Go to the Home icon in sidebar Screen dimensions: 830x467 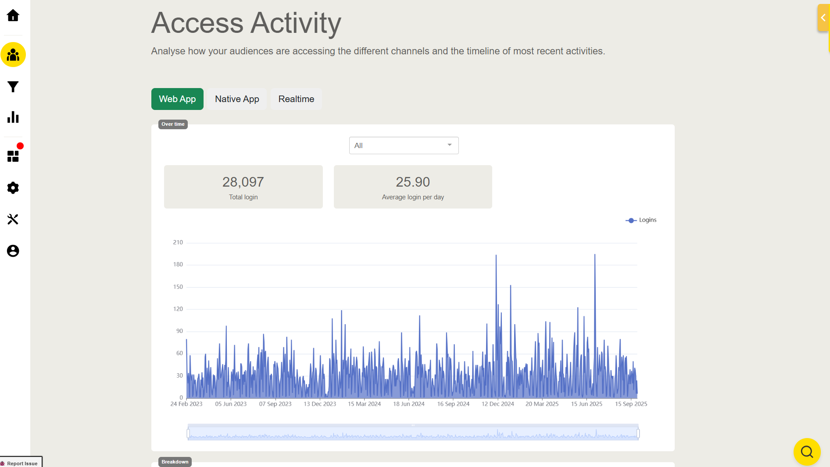coord(13,16)
